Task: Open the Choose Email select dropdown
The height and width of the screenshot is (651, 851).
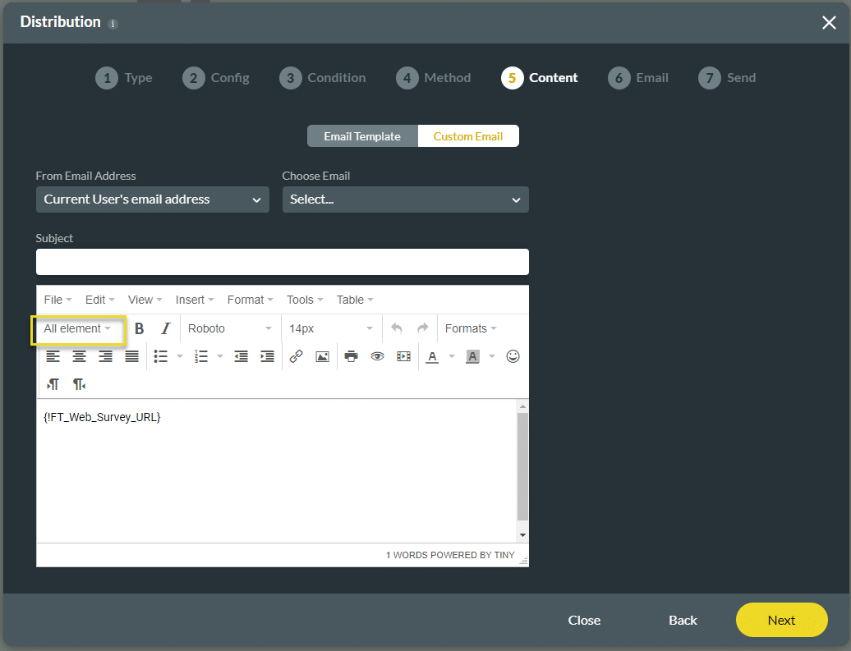Action: pyautogui.click(x=405, y=199)
